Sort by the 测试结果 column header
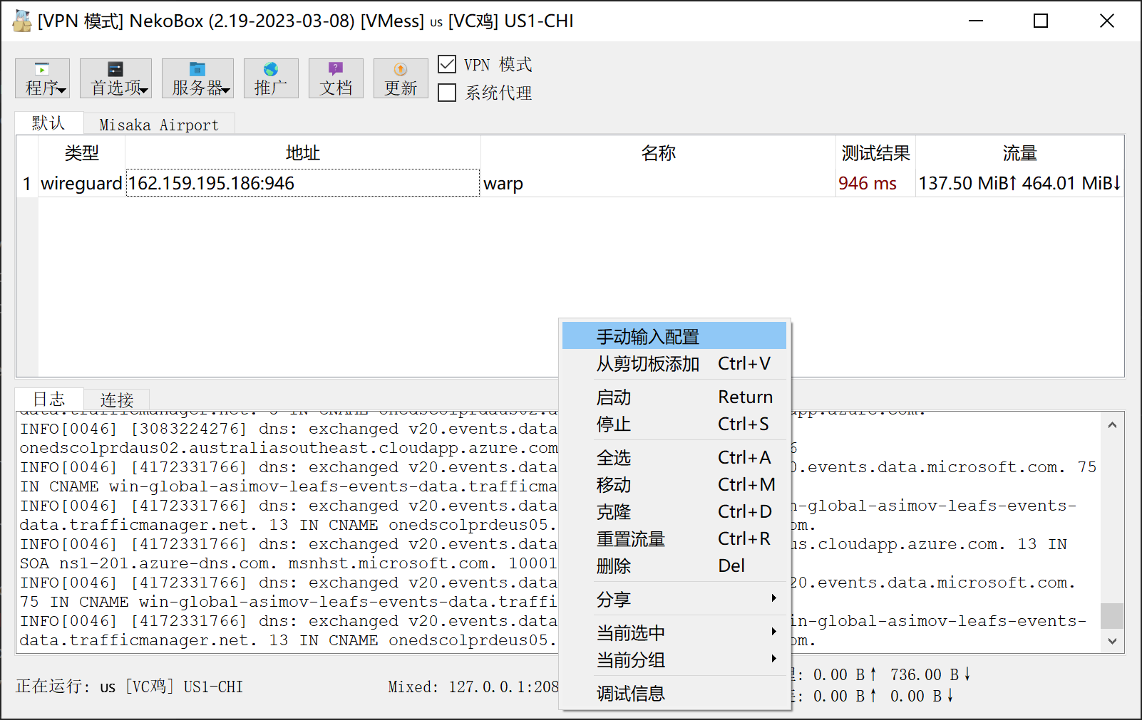Viewport: 1142px width, 720px height. [x=875, y=153]
